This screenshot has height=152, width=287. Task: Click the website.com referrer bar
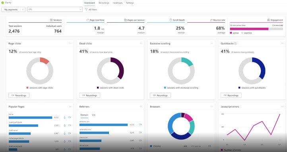click(104, 125)
